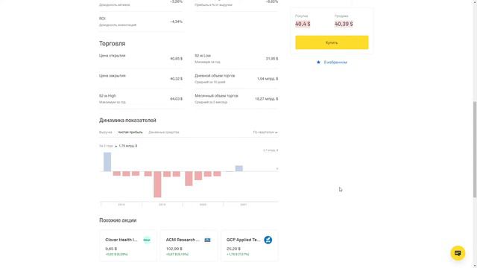Viewport: 477px width, 268px height.
Task: Click the Покупка price 40,4 $
Action: coord(303,24)
